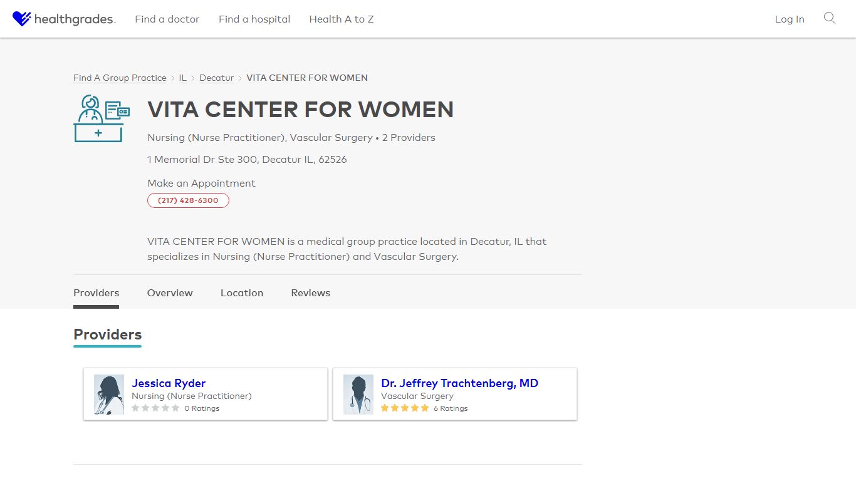The height and width of the screenshot is (481, 856).
Task: Click Log In link
Action: (x=790, y=19)
